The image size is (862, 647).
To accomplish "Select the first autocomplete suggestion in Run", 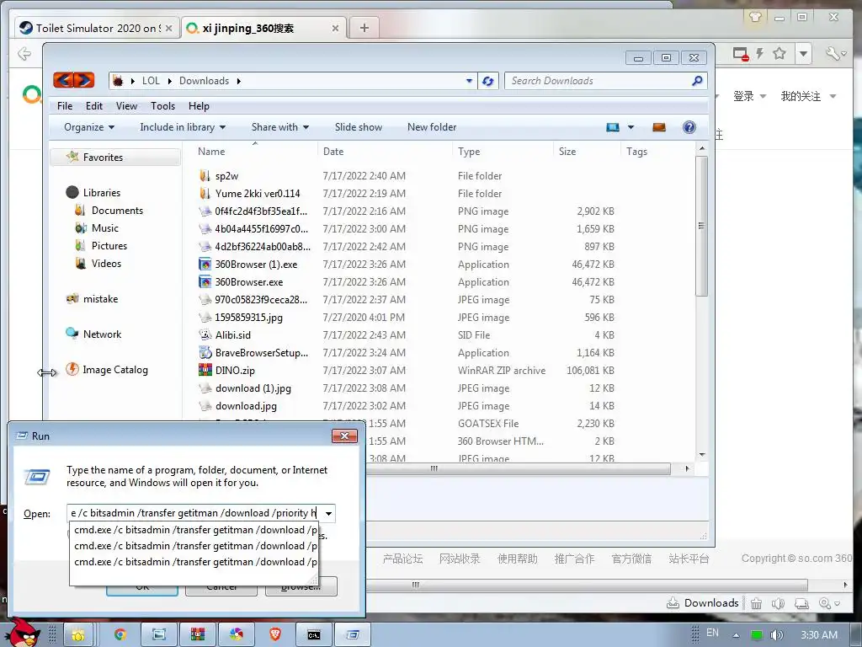I will (194, 530).
